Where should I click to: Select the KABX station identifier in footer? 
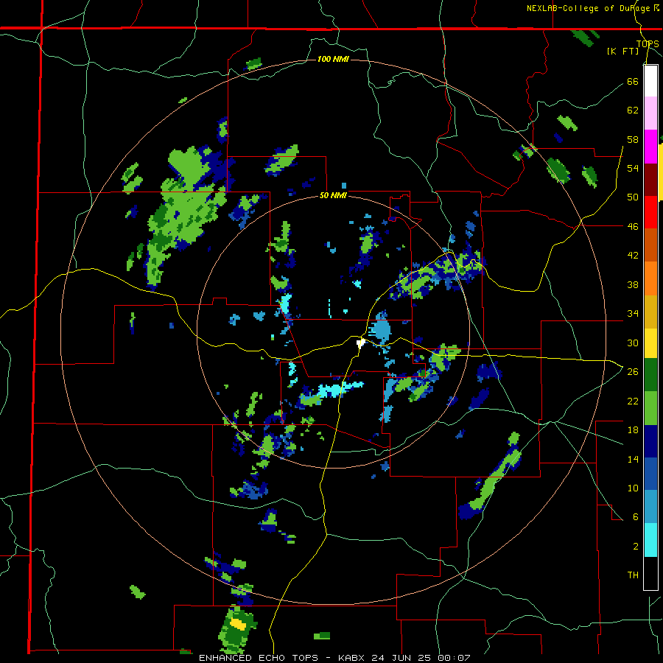352,658
